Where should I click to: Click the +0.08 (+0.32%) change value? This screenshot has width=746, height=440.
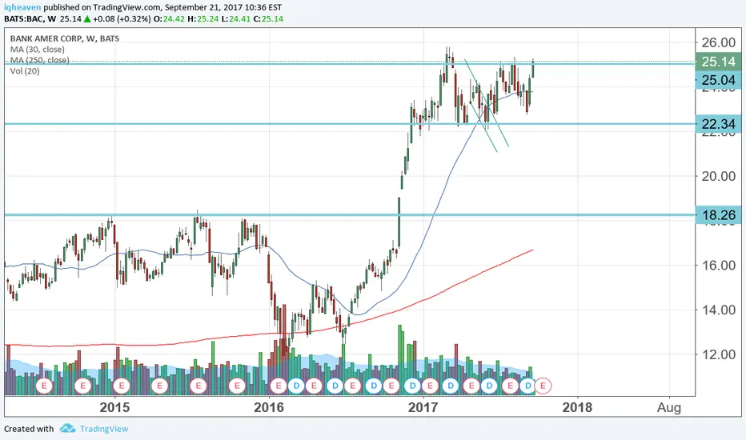pos(122,19)
